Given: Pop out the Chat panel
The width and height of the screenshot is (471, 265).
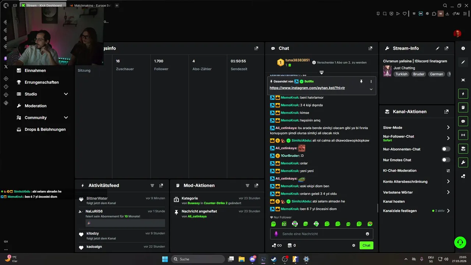Looking at the screenshot, I should click(x=370, y=48).
